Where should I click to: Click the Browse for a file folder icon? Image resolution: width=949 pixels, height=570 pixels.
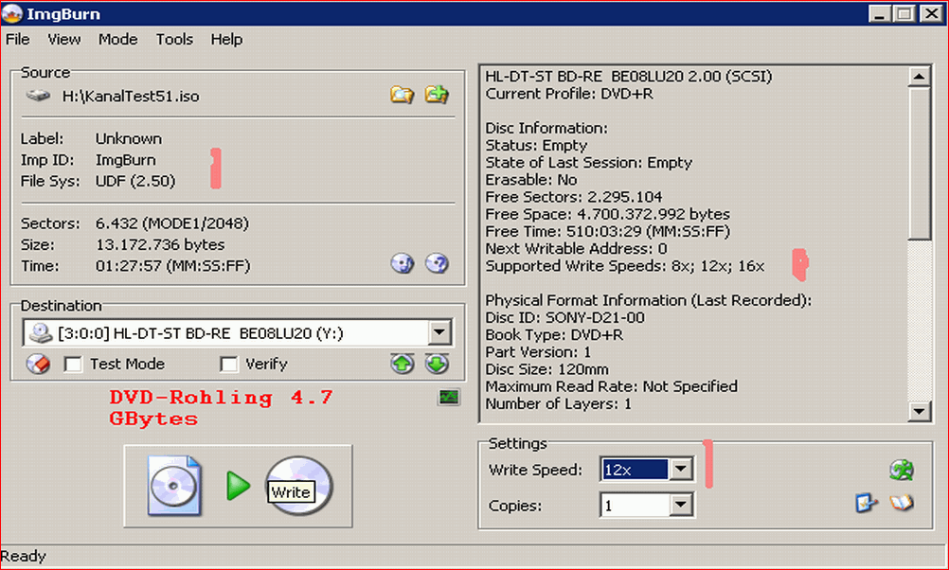click(x=403, y=95)
